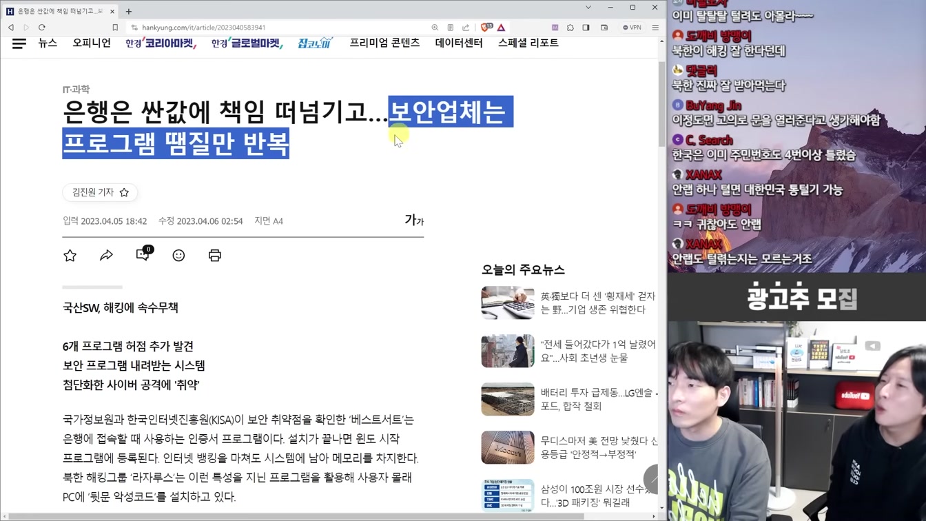Reload the Hankyung article page

tap(42, 28)
